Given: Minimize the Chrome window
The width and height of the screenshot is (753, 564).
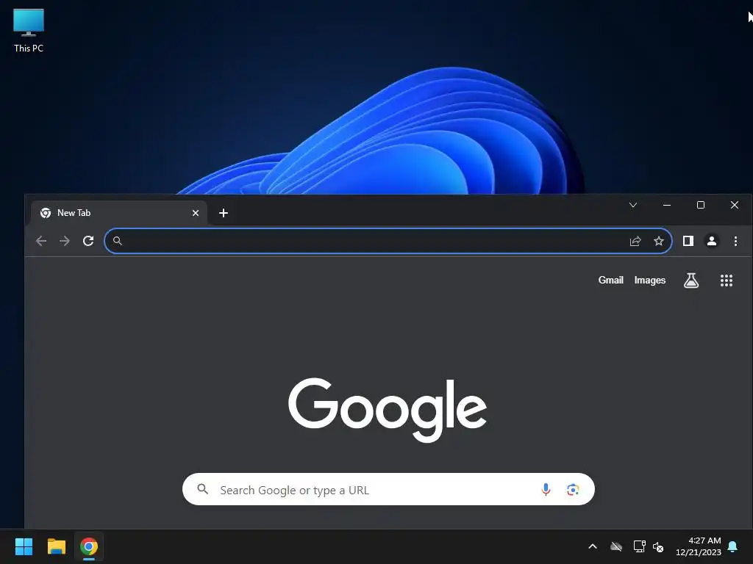Looking at the screenshot, I should tap(666, 205).
